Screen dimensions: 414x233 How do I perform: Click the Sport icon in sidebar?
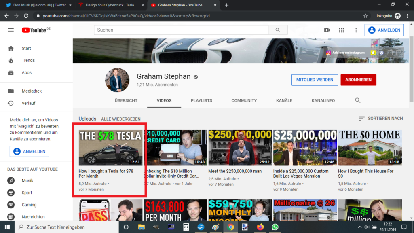pos(11,193)
